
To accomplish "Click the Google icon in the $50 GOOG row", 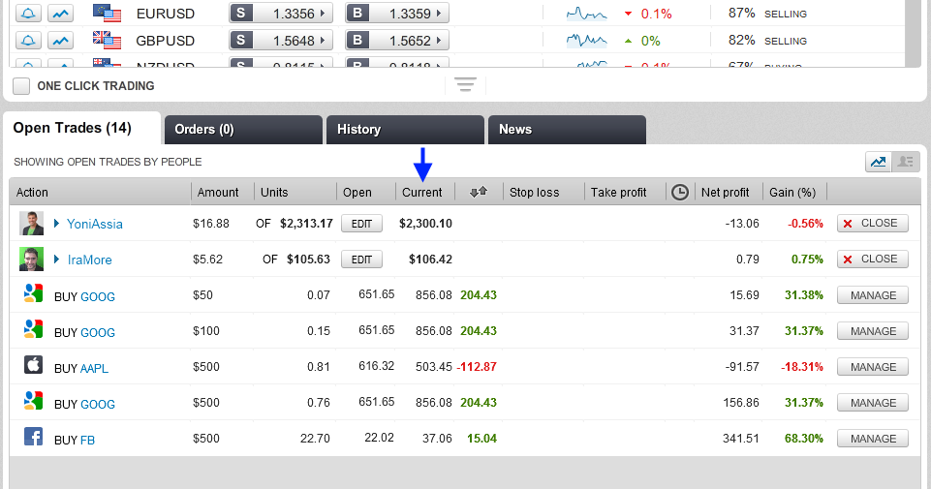I will (x=33, y=293).
